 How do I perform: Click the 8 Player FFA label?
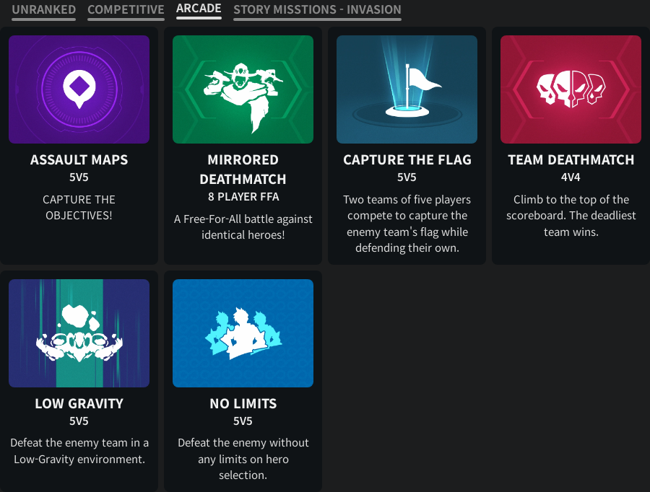click(243, 197)
